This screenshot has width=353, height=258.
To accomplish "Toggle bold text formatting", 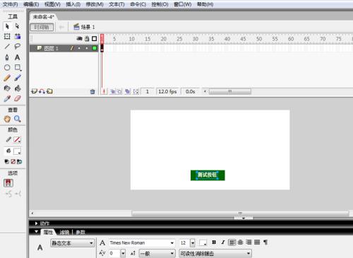I will click(x=214, y=242).
